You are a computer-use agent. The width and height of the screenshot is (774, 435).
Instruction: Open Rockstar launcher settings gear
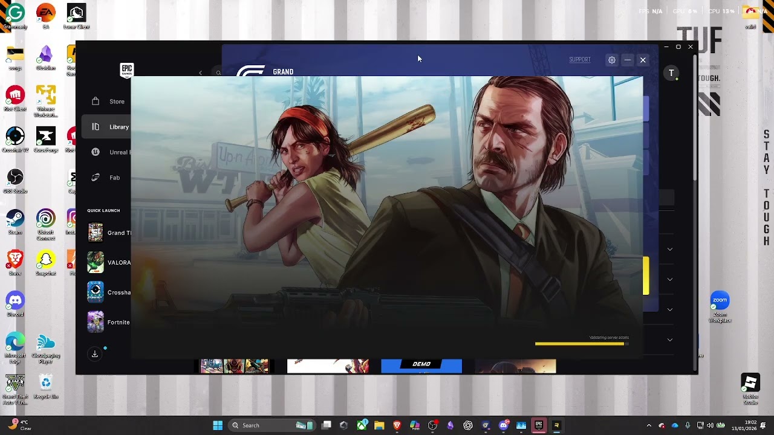coord(612,60)
